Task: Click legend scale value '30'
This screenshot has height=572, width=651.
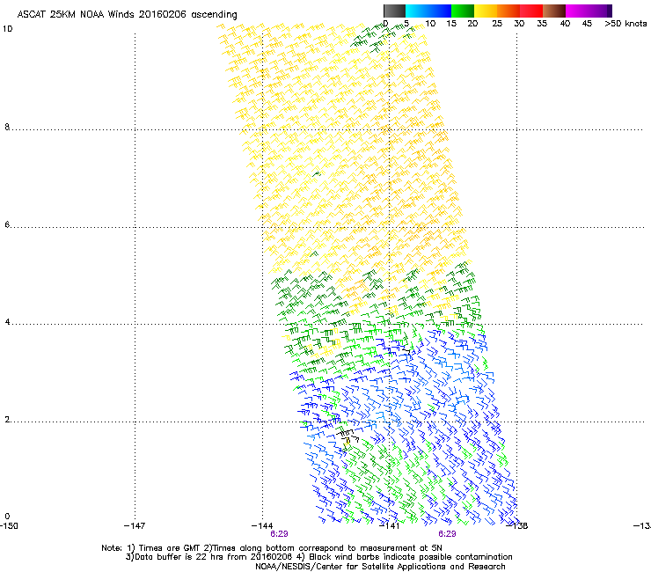Action: coord(519,24)
